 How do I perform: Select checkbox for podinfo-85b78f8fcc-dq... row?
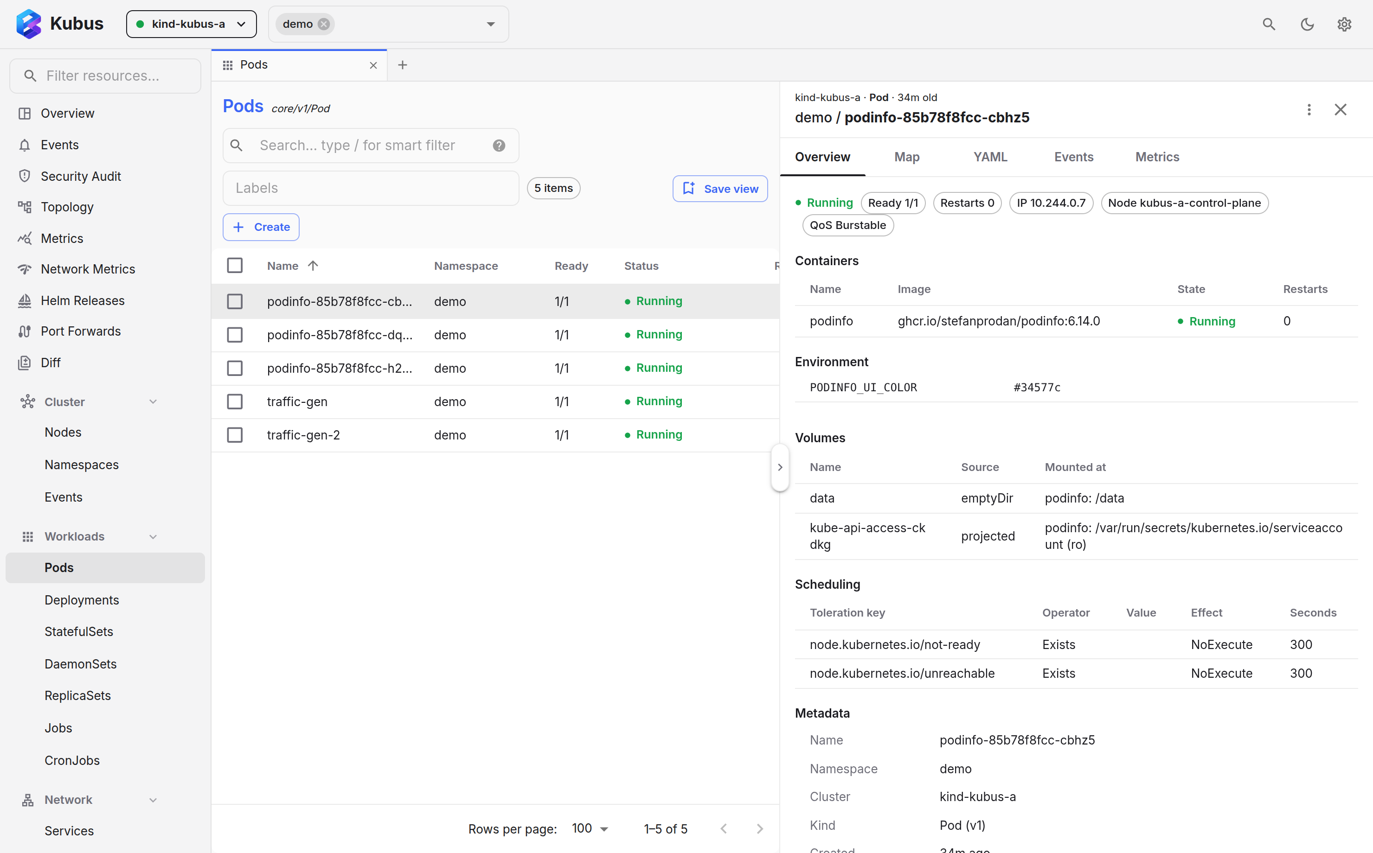pos(235,335)
